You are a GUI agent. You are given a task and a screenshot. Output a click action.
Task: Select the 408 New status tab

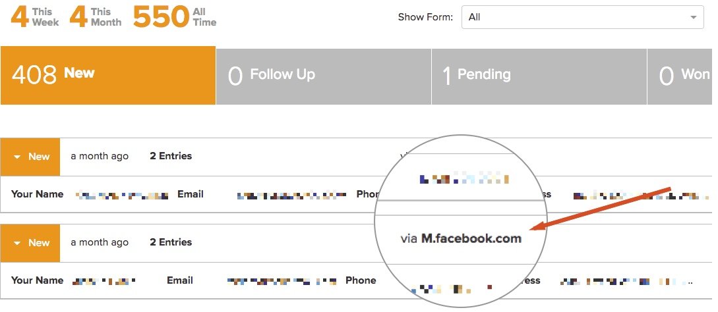(x=108, y=75)
